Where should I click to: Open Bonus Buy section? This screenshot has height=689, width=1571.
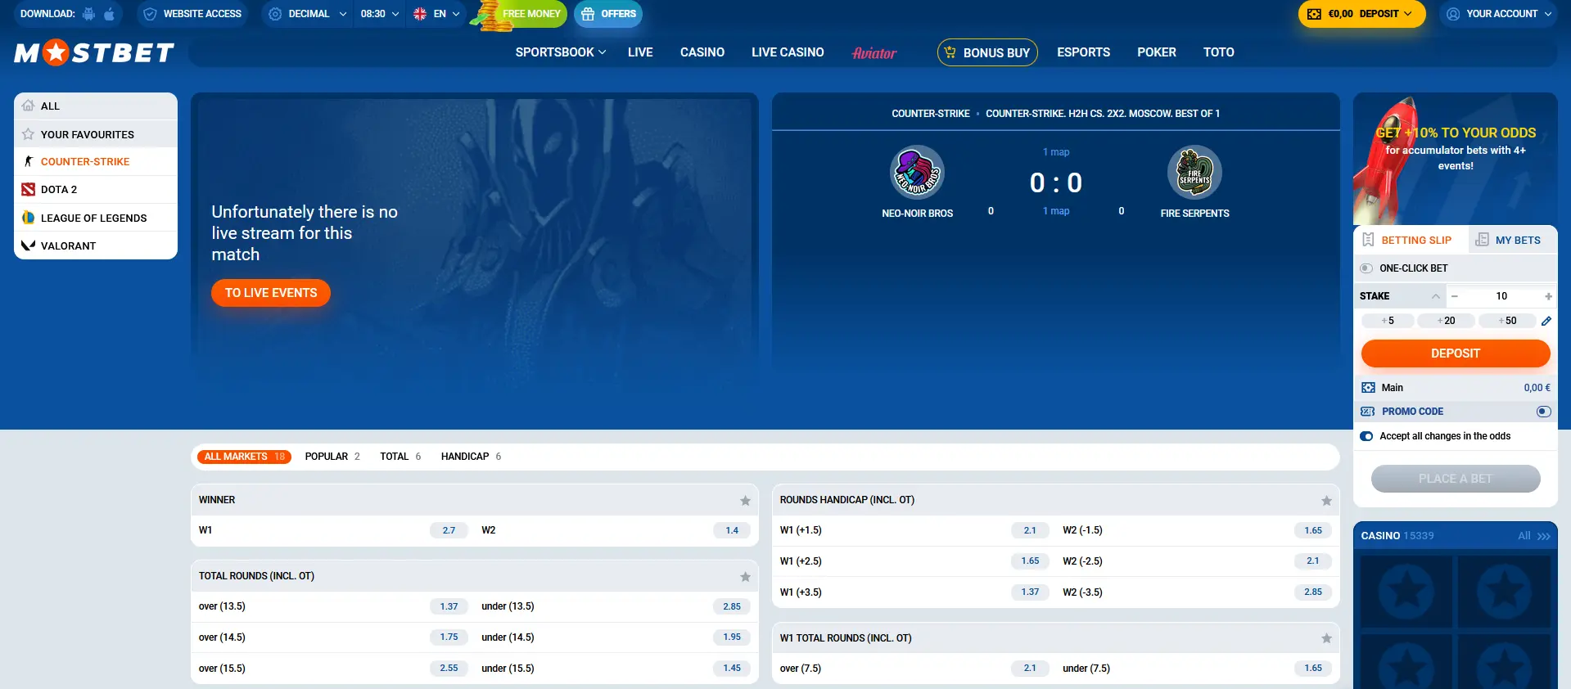click(x=987, y=52)
